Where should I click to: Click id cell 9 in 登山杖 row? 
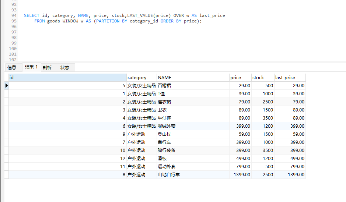click(67, 134)
